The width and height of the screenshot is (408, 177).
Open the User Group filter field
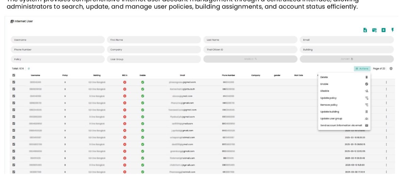pos(154,59)
